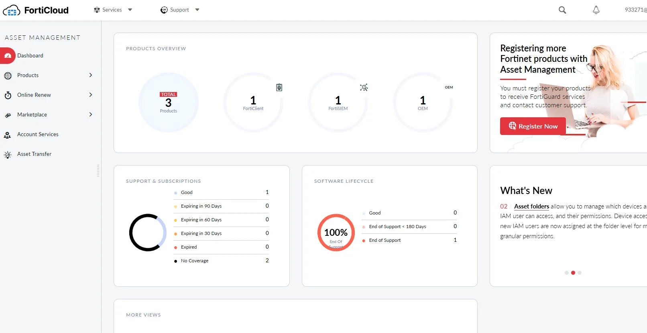Image resolution: width=647 pixels, height=333 pixels.
Task: Click the Register Now button
Action: click(533, 126)
